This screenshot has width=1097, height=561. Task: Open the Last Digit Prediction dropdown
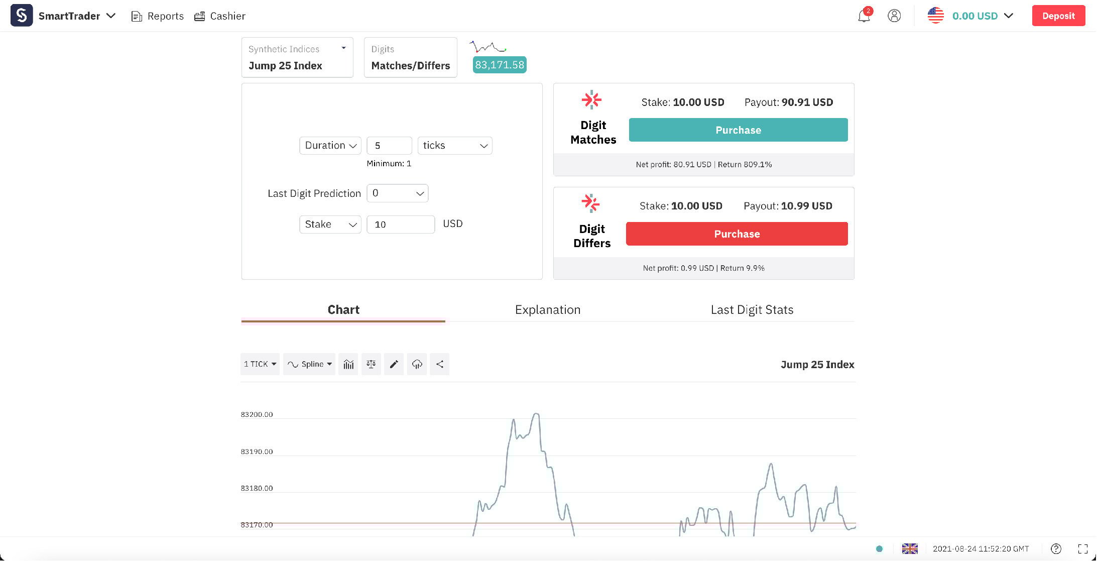tap(397, 193)
